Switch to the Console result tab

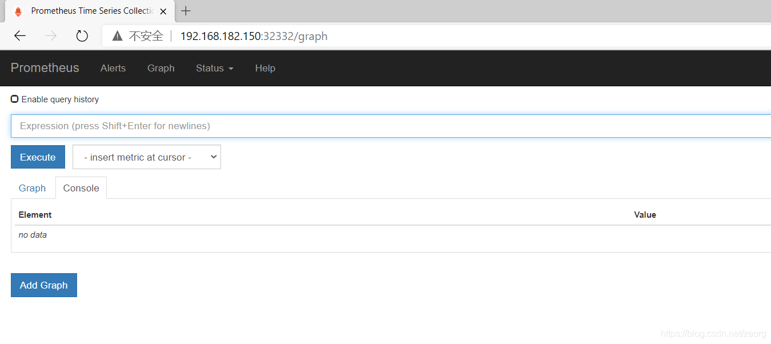click(81, 188)
